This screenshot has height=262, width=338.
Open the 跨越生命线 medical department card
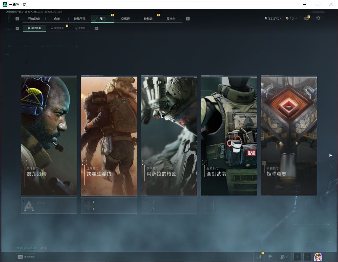pyautogui.click(x=109, y=136)
